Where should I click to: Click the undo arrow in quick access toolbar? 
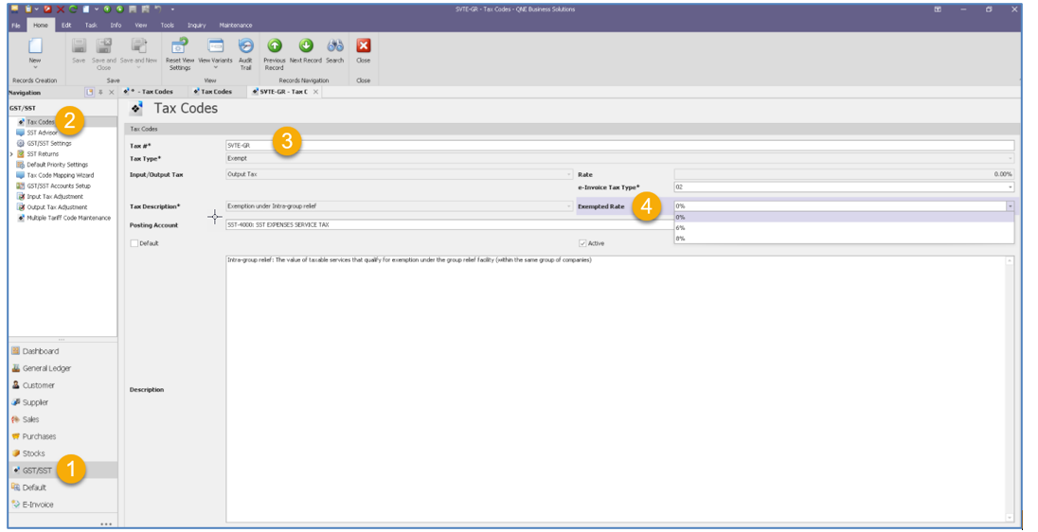(157, 9)
